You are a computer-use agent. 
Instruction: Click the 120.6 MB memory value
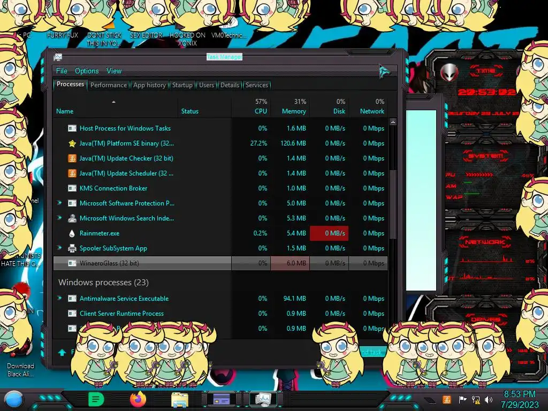pos(293,143)
